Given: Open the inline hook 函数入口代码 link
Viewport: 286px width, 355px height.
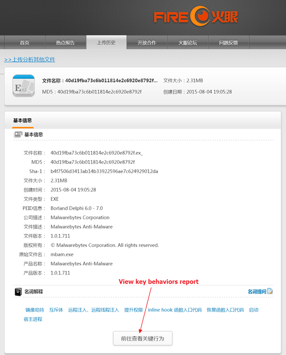Looking at the screenshot, I should click(174, 310).
